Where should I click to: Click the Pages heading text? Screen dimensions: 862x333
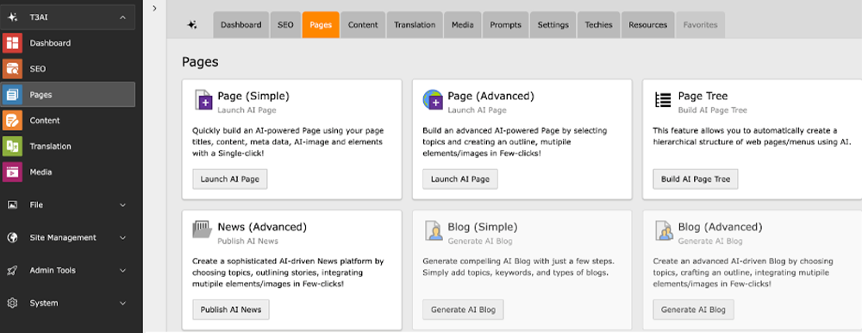point(200,62)
